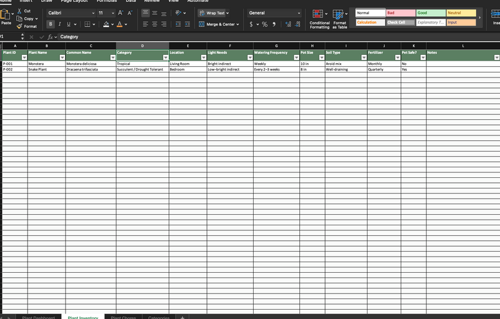Viewport: 500px width, 319px height.
Task: Expand the cell styles gallery arrow
Action: (x=479, y=17)
